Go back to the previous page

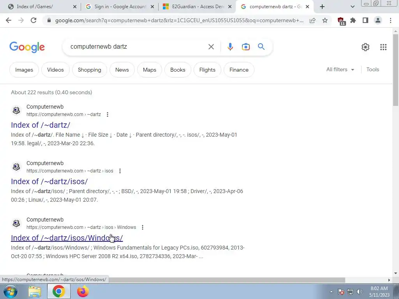click(x=9, y=20)
